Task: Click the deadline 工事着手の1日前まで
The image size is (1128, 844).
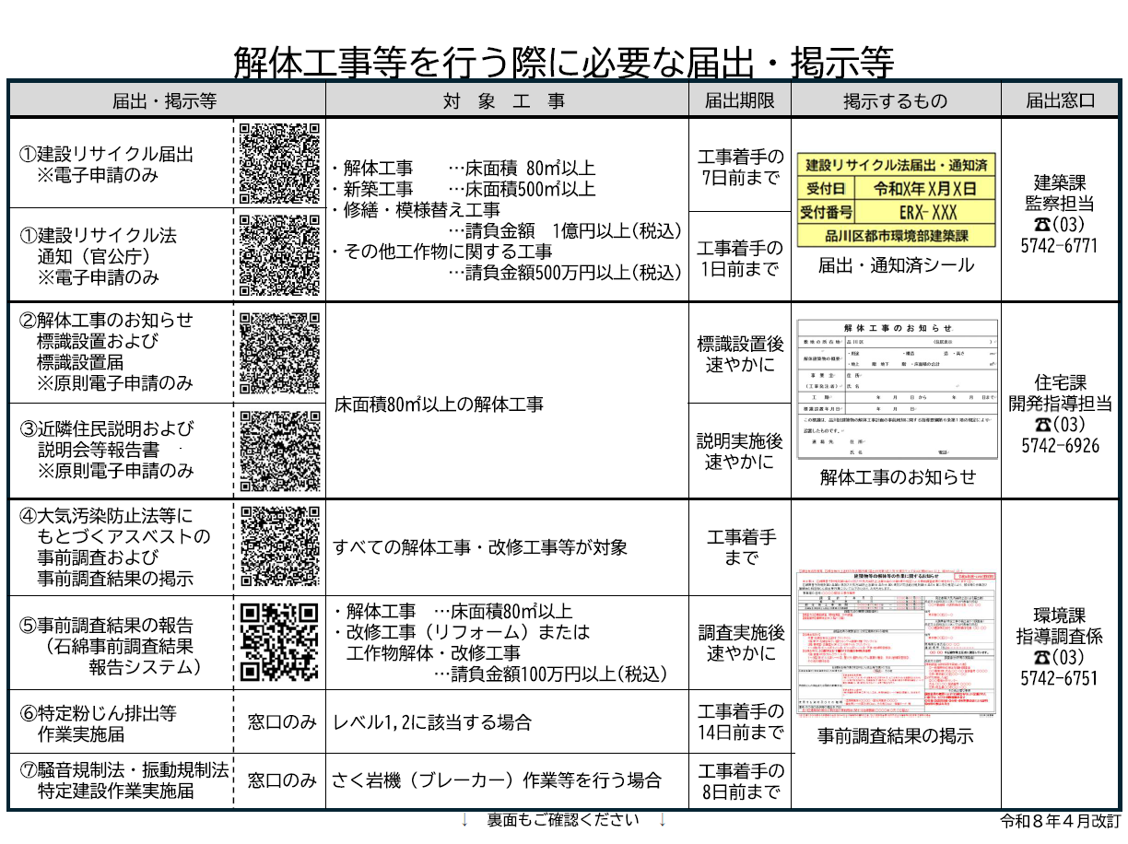Action: [740, 259]
